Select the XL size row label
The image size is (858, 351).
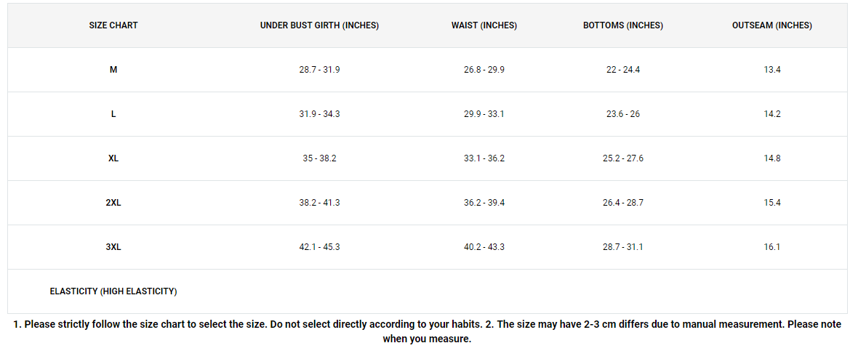[113, 158]
